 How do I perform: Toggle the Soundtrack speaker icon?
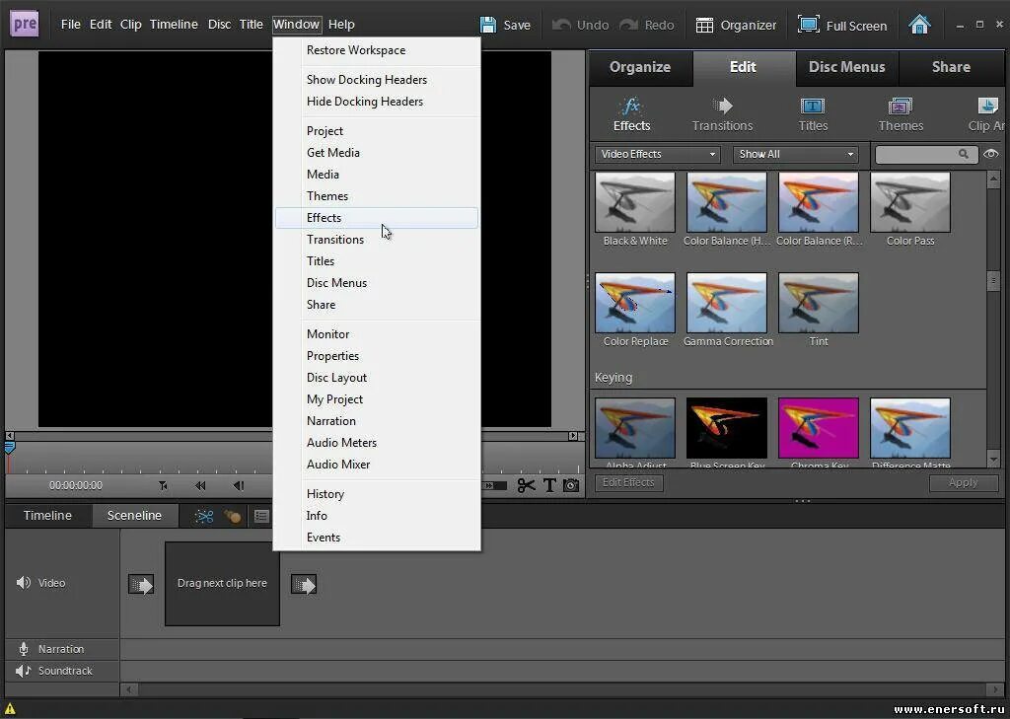[x=24, y=671]
